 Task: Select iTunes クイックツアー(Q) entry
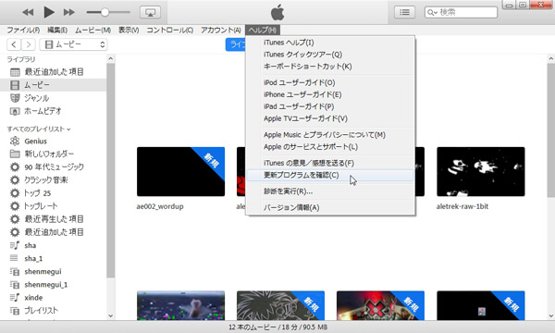tap(330, 55)
